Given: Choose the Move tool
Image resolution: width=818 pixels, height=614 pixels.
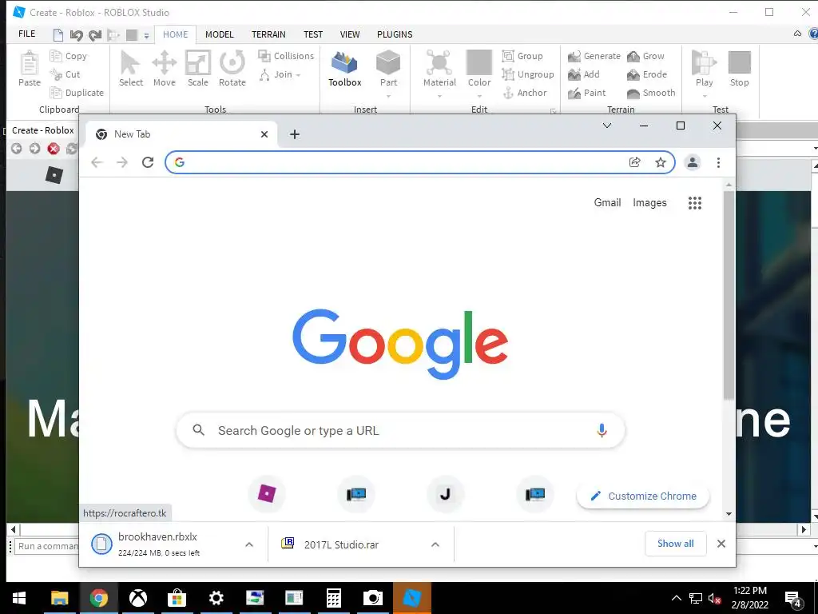Looking at the screenshot, I should pyautogui.click(x=165, y=69).
